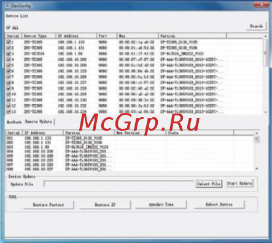The width and height of the screenshot is (272, 243).
Task: Click the Select File button
Action: coord(209,184)
